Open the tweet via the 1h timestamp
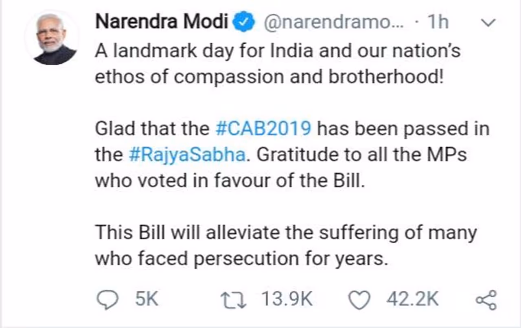Screen dimensions: 521x328 pyautogui.click(x=437, y=23)
